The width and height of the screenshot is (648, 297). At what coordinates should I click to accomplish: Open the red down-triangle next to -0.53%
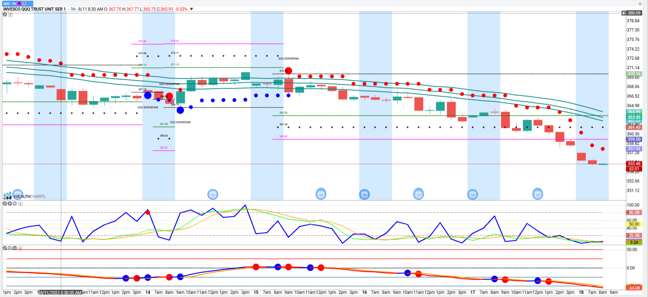pyautogui.click(x=192, y=9)
